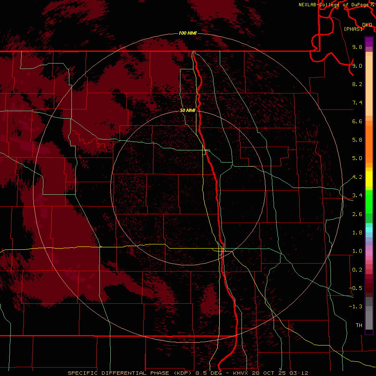Click the 20 OCT 25 date text
Image resolution: width=376 pixels, height=376 pixels.
click(269, 373)
